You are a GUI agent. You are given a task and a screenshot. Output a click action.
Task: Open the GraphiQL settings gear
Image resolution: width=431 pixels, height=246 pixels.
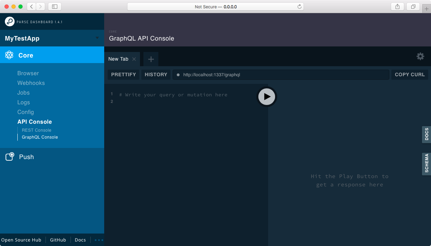[x=420, y=56]
